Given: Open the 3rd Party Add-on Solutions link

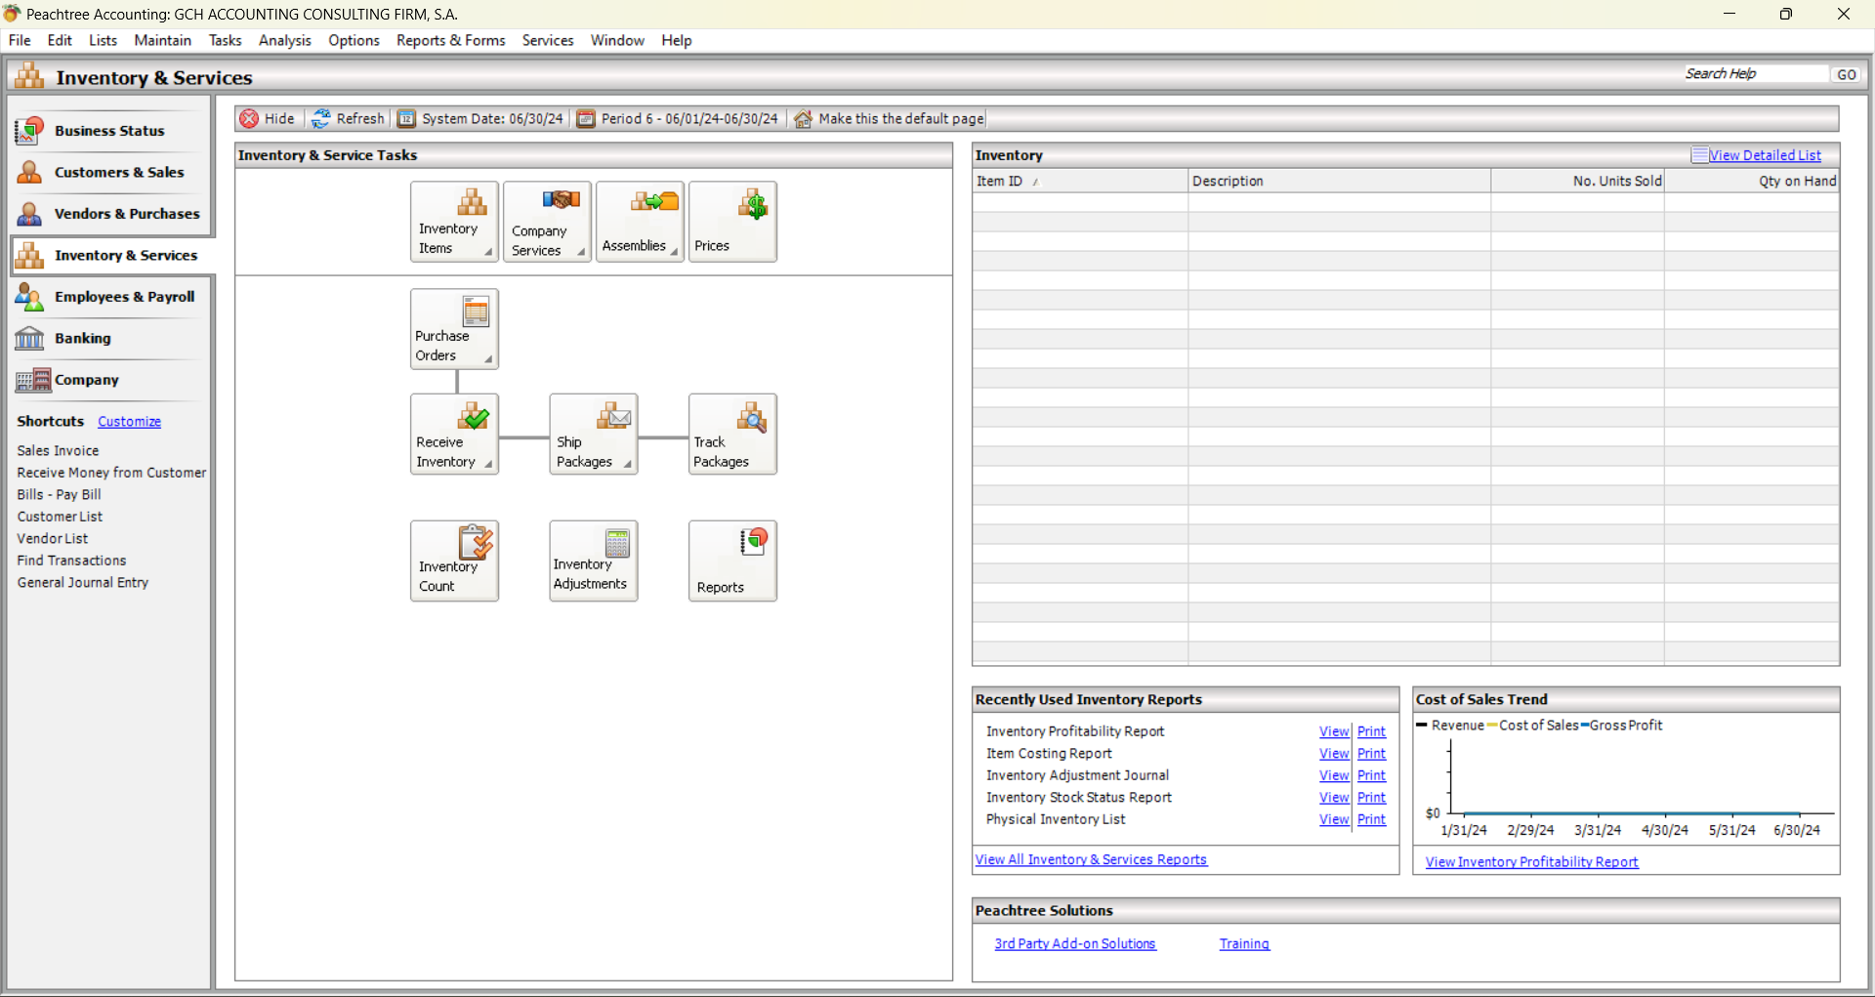Looking at the screenshot, I should point(1075,944).
